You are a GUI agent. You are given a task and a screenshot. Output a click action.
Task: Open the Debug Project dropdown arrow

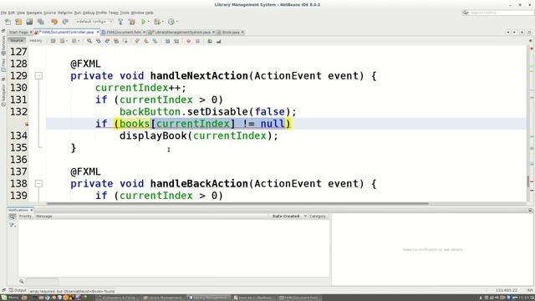pos(162,22)
